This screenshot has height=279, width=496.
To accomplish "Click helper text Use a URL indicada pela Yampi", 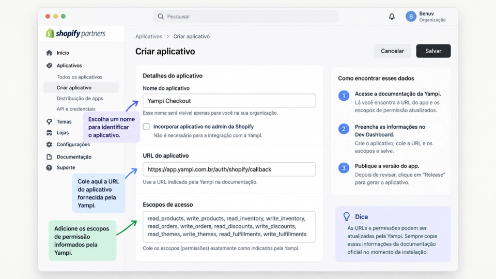I will 200,182.
